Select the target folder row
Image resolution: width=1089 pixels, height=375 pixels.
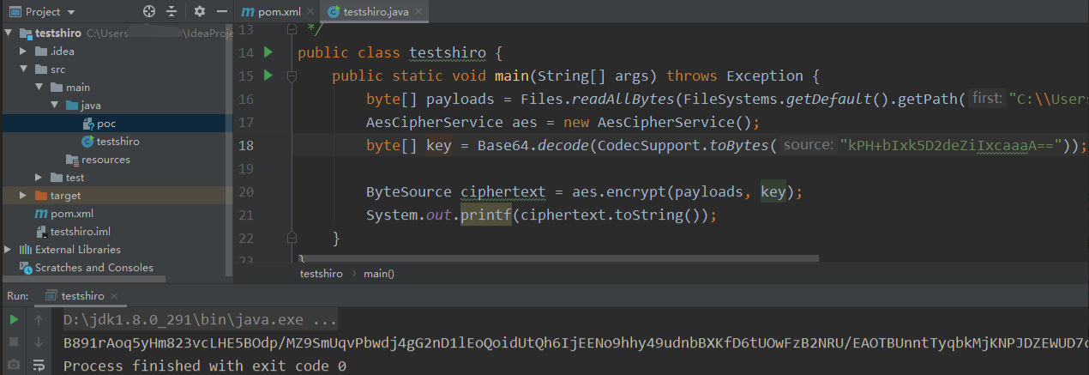tap(116, 196)
